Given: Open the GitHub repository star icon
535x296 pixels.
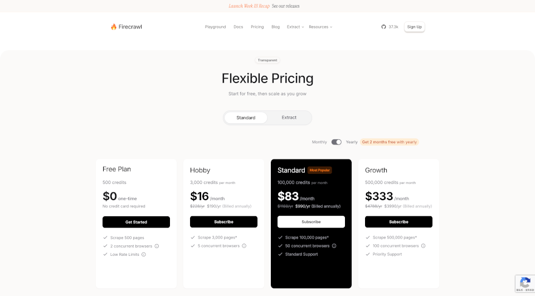Looking at the screenshot, I should pos(383,27).
